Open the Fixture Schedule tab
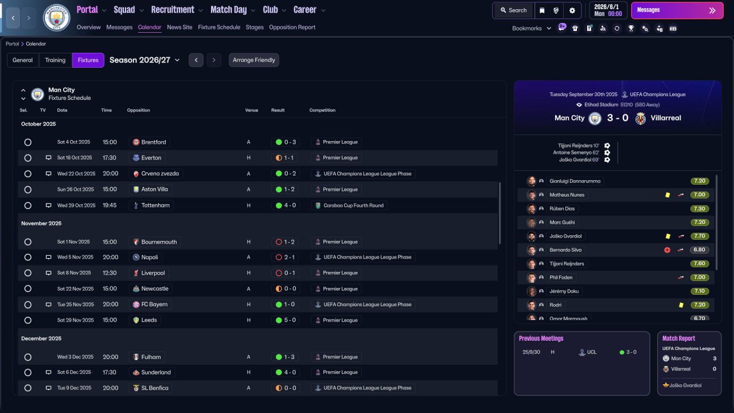The height and width of the screenshot is (413, 734). click(219, 27)
